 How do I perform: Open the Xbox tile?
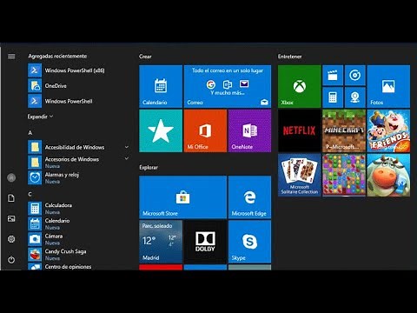click(x=300, y=86)
